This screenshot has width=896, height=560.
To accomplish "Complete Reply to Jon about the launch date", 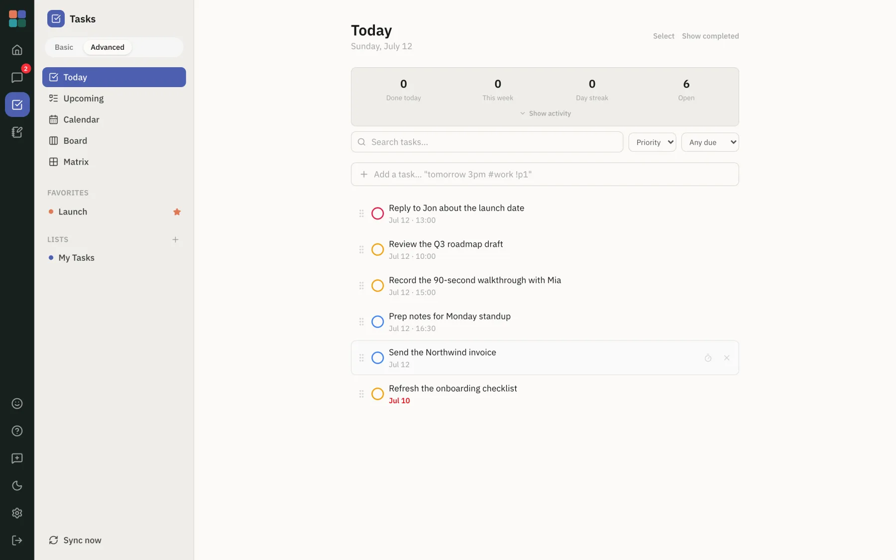I will (x=378, y=214).
